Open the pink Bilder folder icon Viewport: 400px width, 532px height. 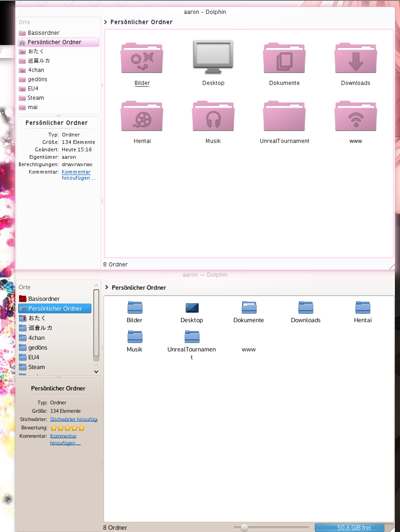[142, 58]
